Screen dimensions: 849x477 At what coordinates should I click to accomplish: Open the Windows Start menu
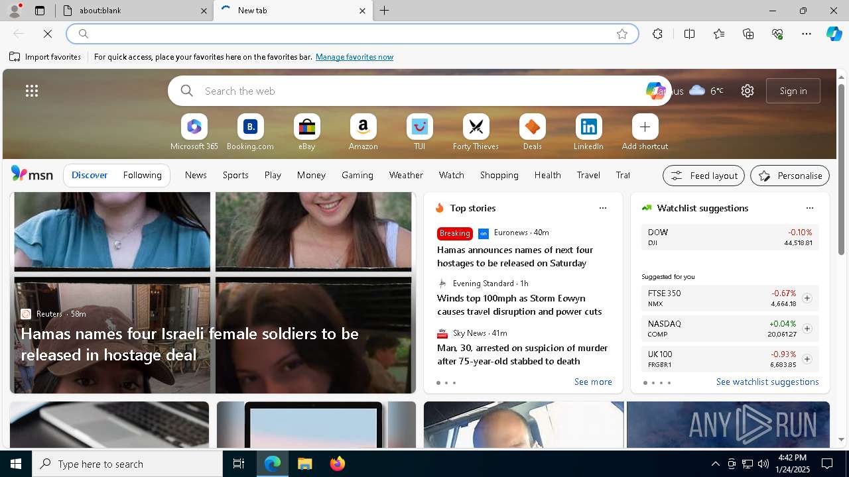click(x=16, y=464)
